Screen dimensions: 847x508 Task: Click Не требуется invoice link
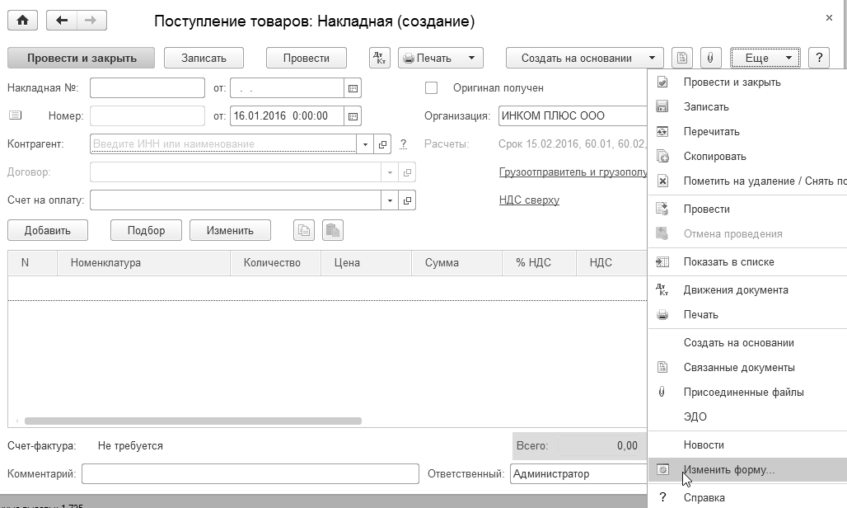(x=130, y=446)
